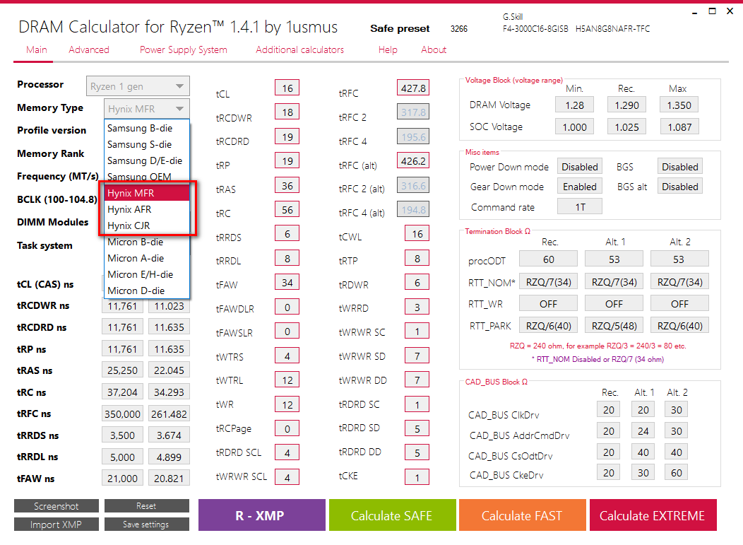Open the Help tab
This screenshot has width=743, height=545.
388,49
